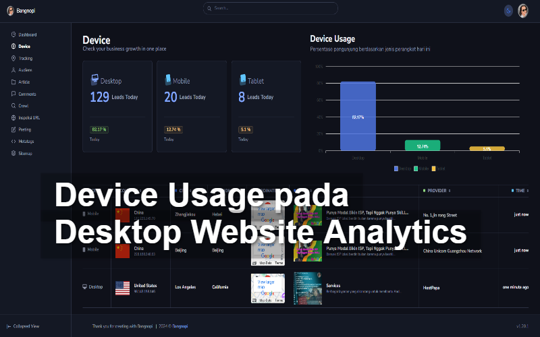Sort table by Provider column
Screen dimensions: 540x337
pos(438,191)
